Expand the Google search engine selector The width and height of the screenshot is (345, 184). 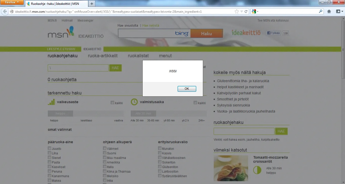click(x=255, y=11)
